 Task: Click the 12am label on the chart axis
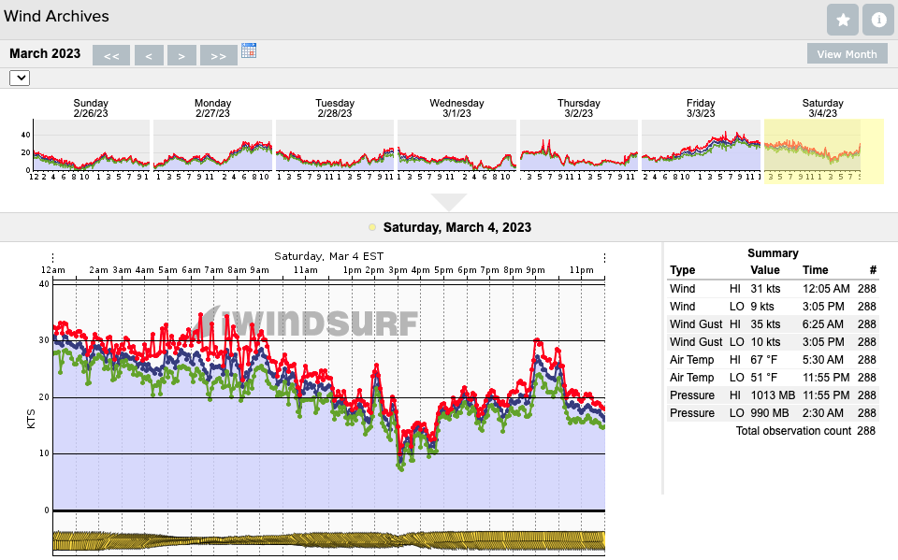tap(52, 269)
